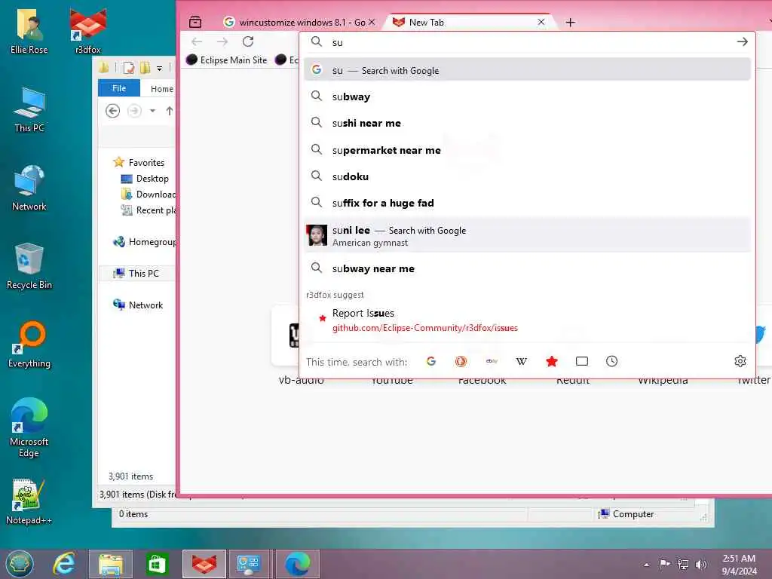772x579 pixels.
Task: Click Explorer window's back arrow button
Action: click(x=113, y=111)
